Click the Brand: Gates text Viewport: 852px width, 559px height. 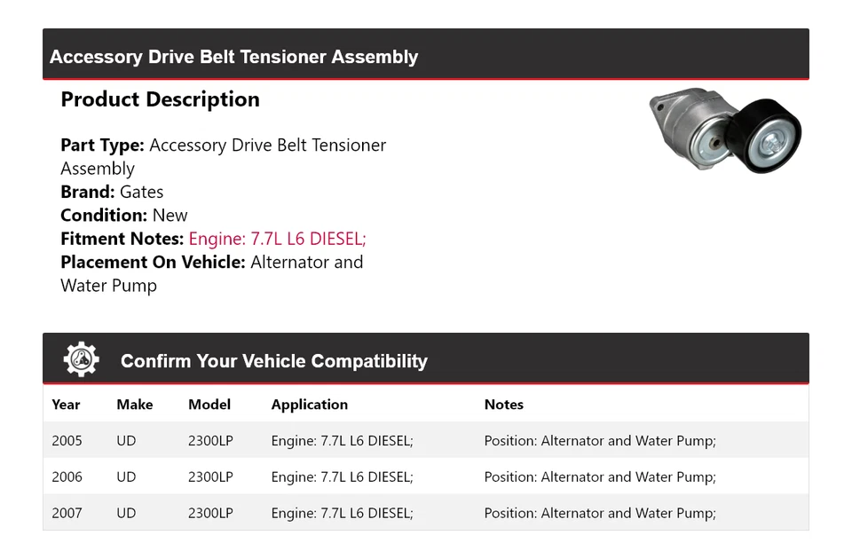click(x=112, y=192)
